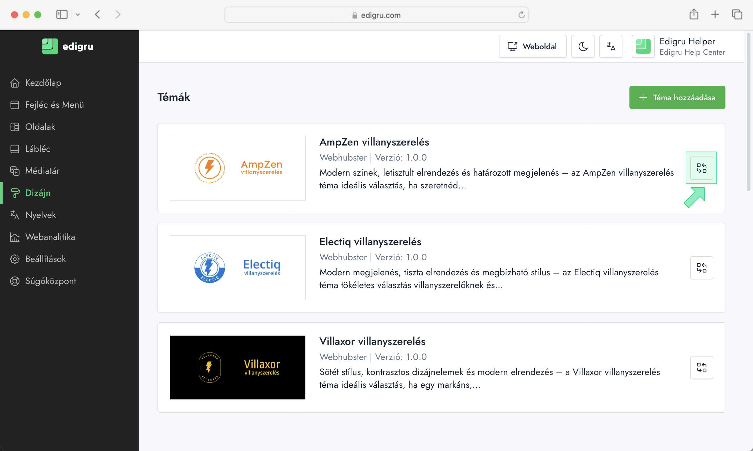Viewport: 753px width, 451px height.
Task: Click the edigru logo in sidebar
Action: pos(68,46)
